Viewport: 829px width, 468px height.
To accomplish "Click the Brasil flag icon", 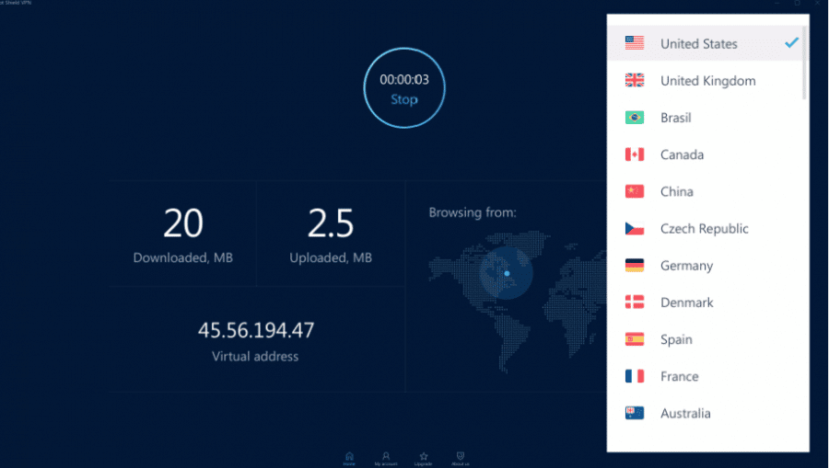I will click(635, 118).
